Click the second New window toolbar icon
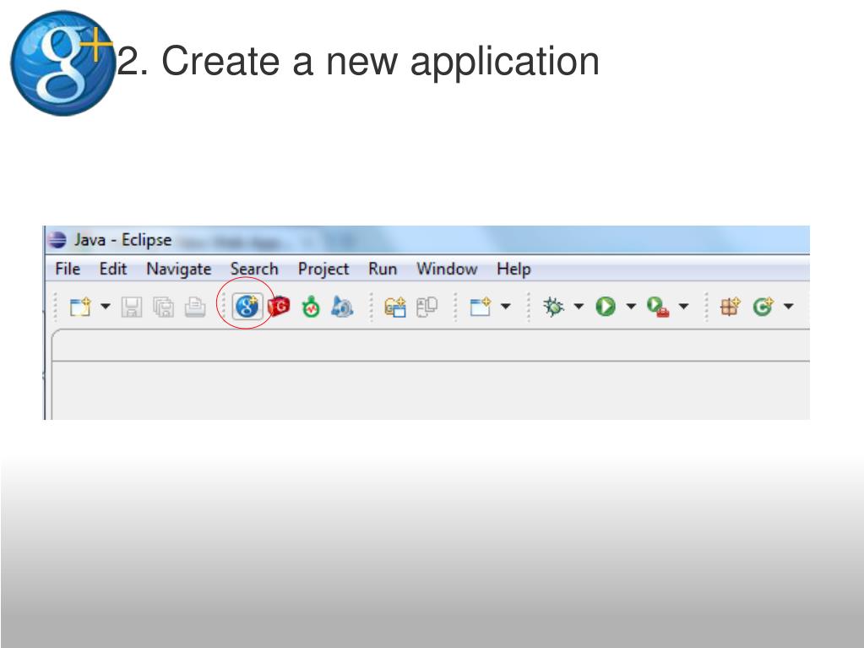This screenshot has width=864, height=648. tap(481, 307)
